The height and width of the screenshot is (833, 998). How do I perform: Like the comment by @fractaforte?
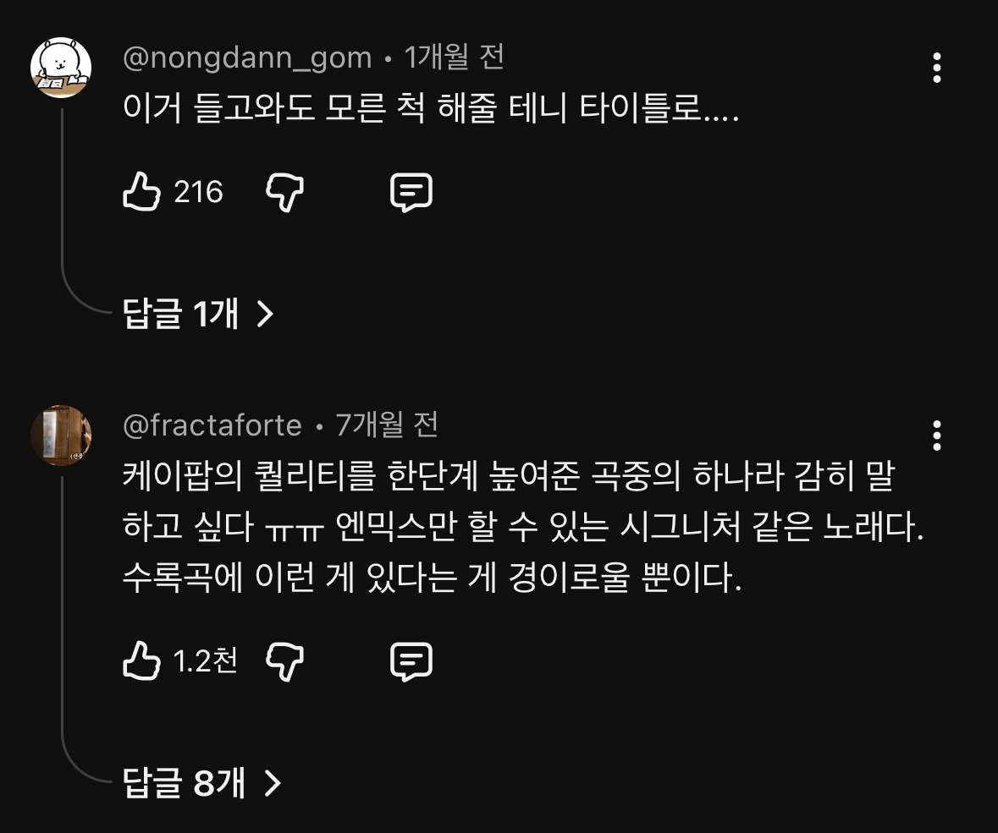(142, 660)
